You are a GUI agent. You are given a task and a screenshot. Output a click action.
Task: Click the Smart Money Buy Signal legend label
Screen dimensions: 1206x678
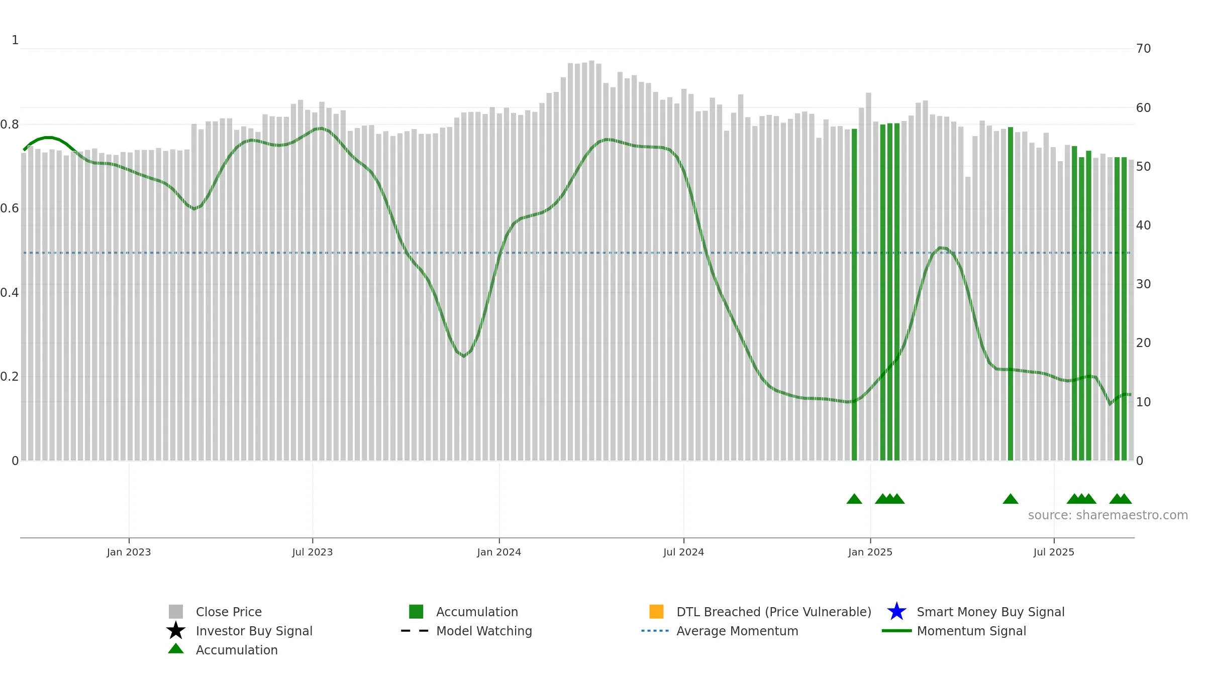[990, 612]
